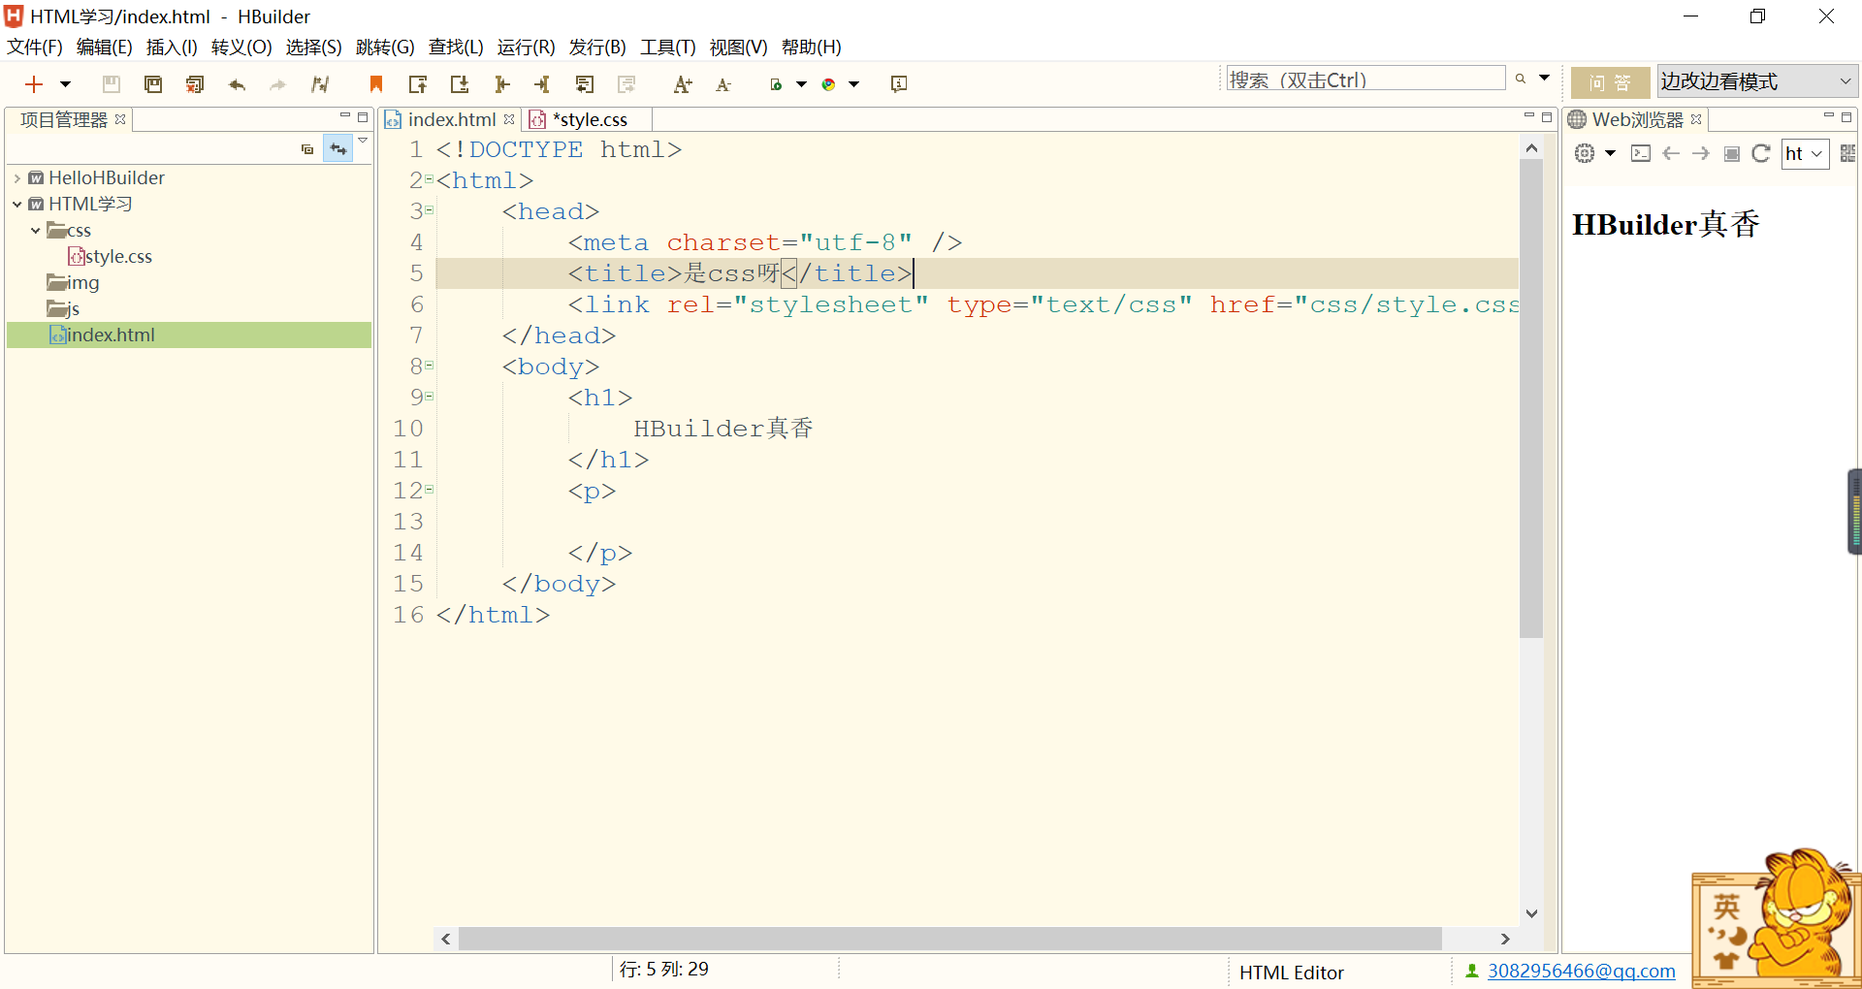This screenshot has height=989, width=1862.
Task: Toggle the fold marker on line 8
Action: [429, 366]
